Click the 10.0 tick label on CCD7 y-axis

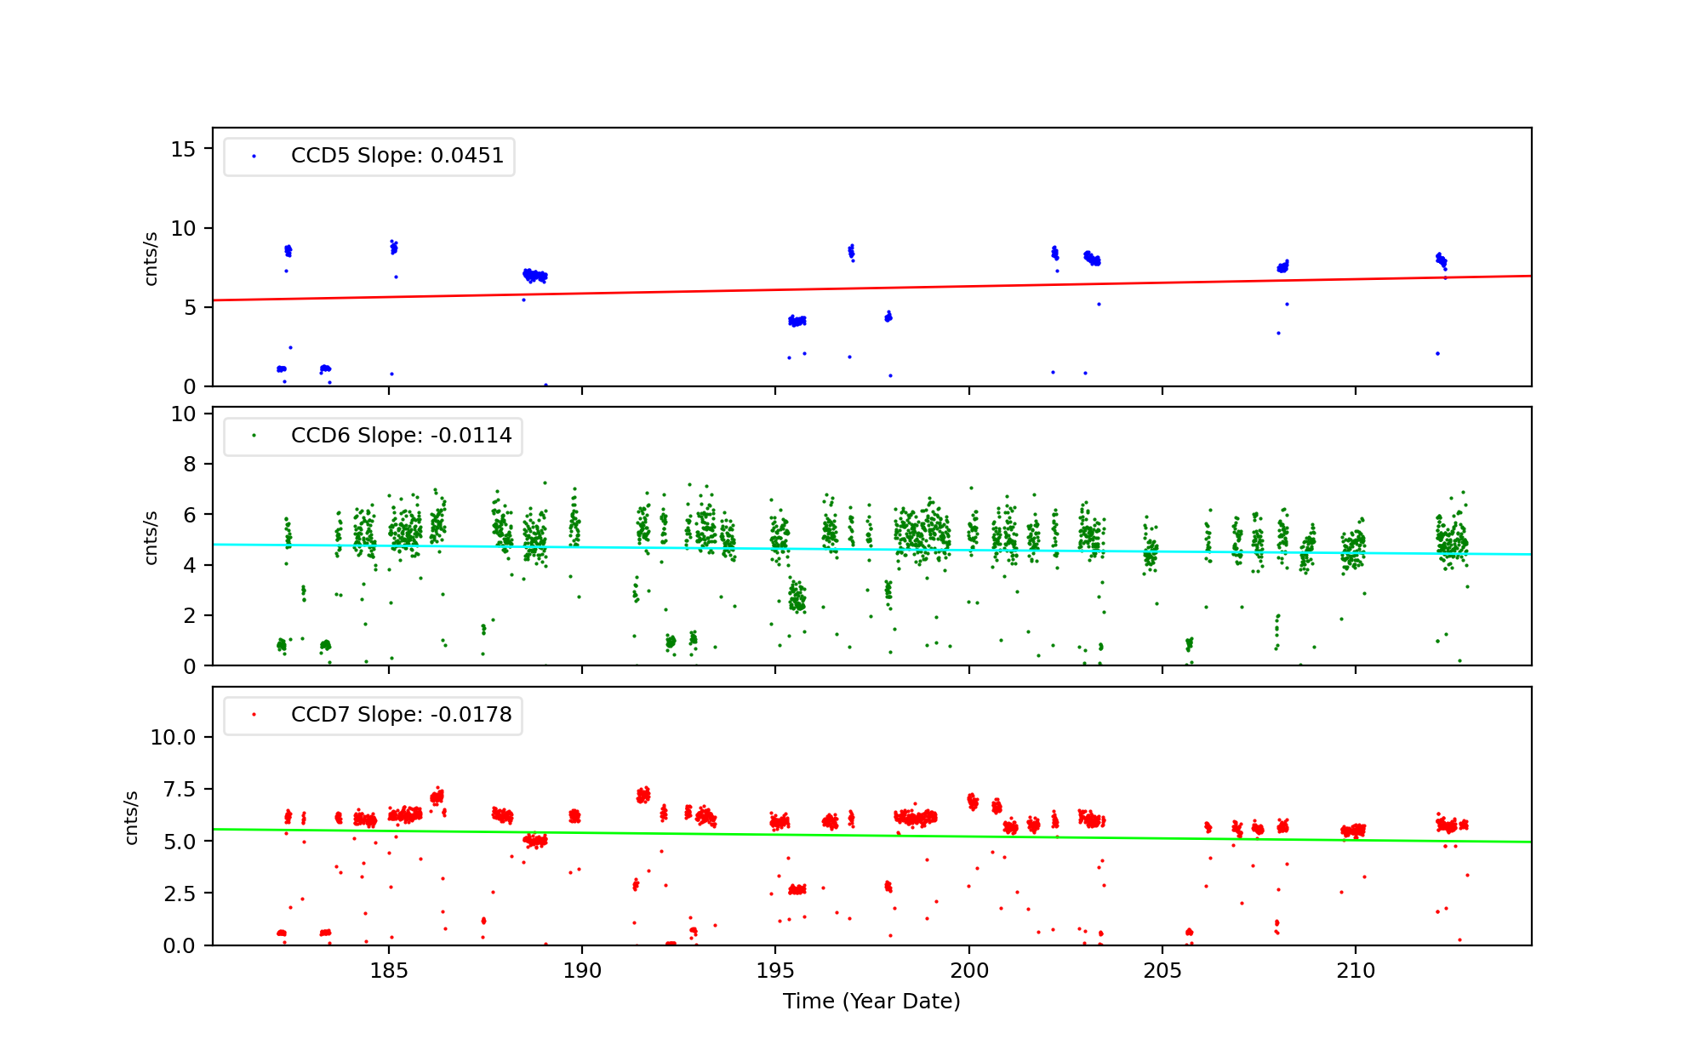click(x=173, y=738)
